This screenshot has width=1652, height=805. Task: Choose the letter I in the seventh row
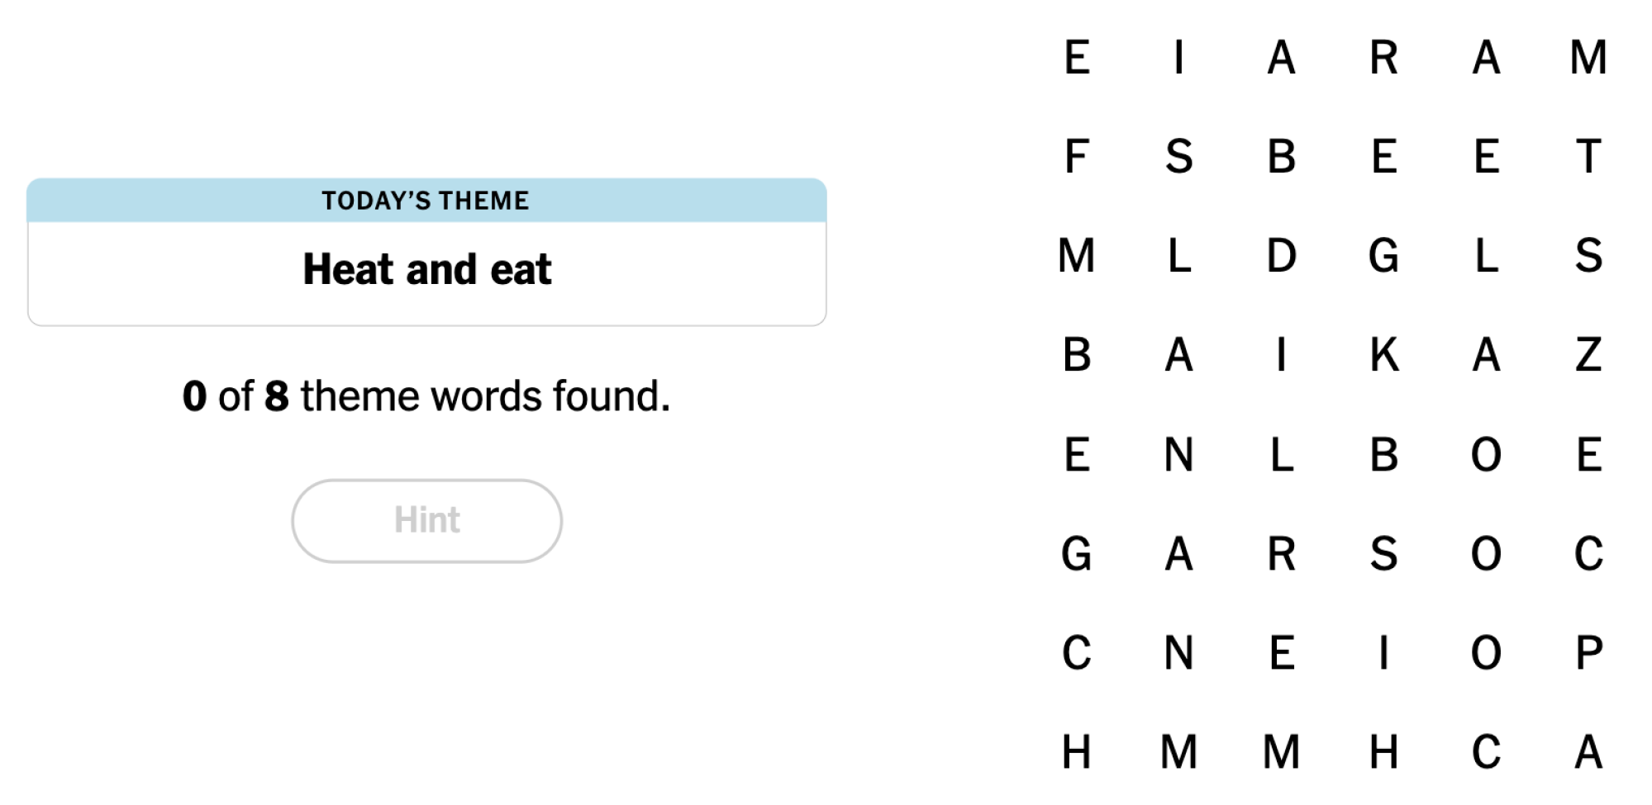point(1383,652)
